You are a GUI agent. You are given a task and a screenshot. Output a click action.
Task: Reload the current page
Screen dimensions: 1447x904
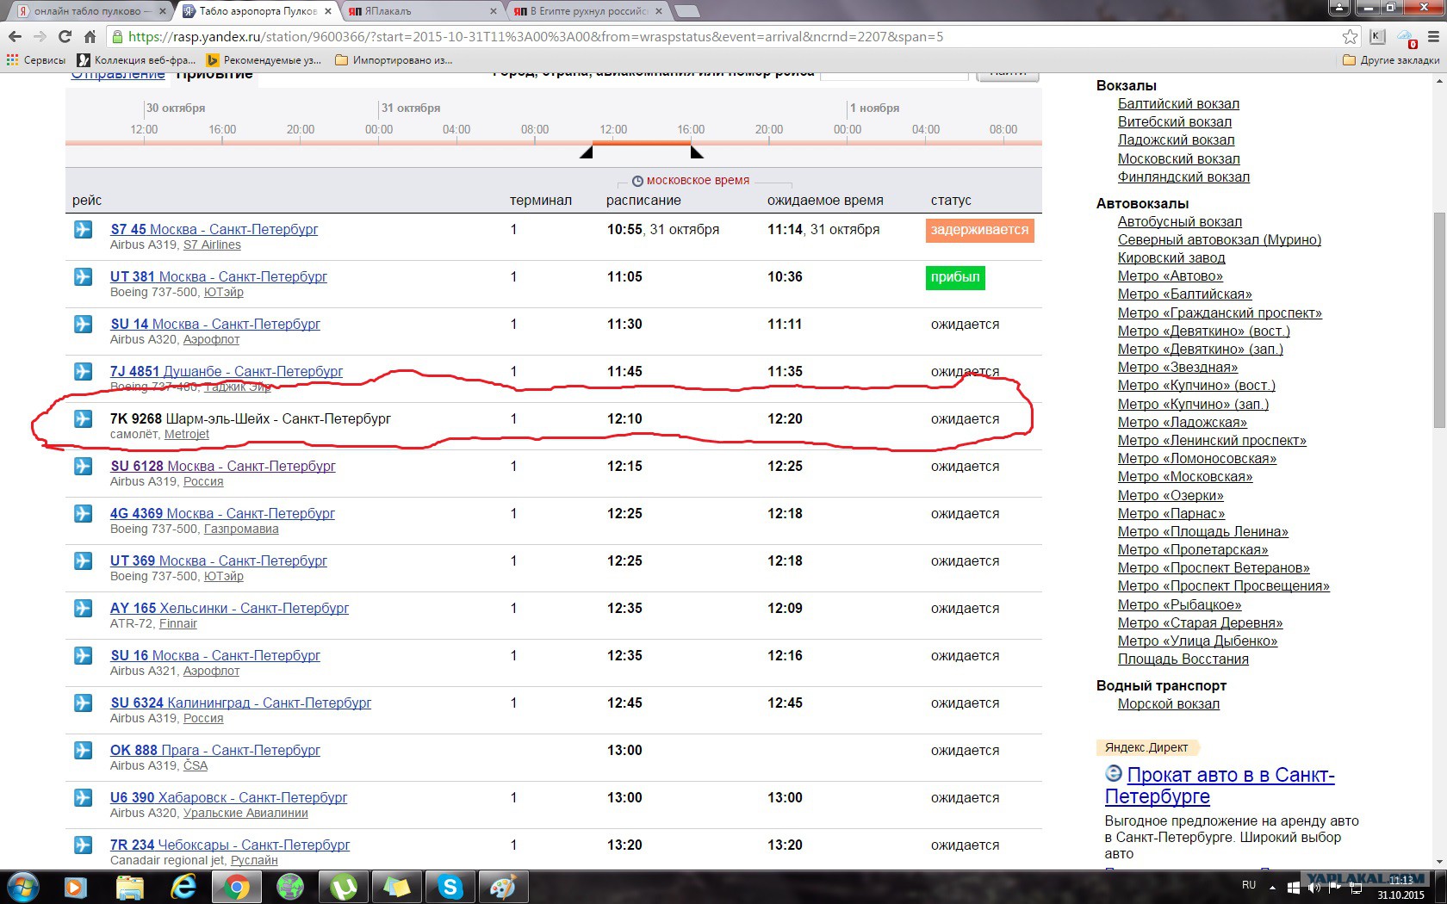65,37
